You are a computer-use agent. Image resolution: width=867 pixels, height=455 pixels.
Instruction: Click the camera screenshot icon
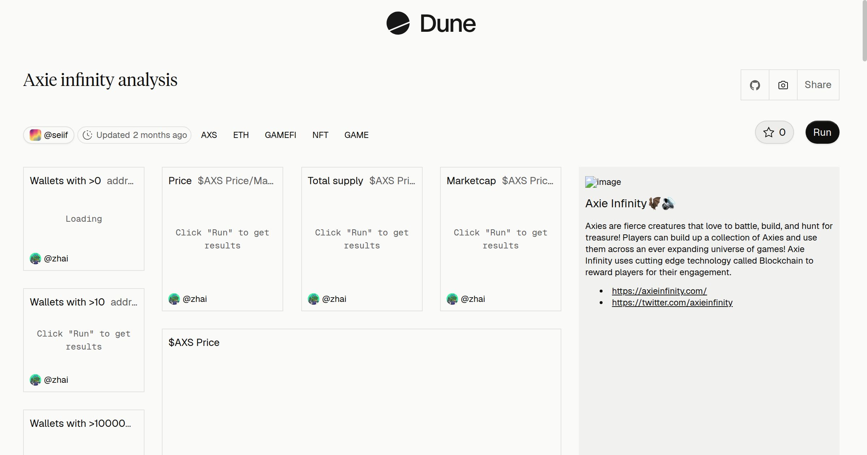[x=783, y=85]
